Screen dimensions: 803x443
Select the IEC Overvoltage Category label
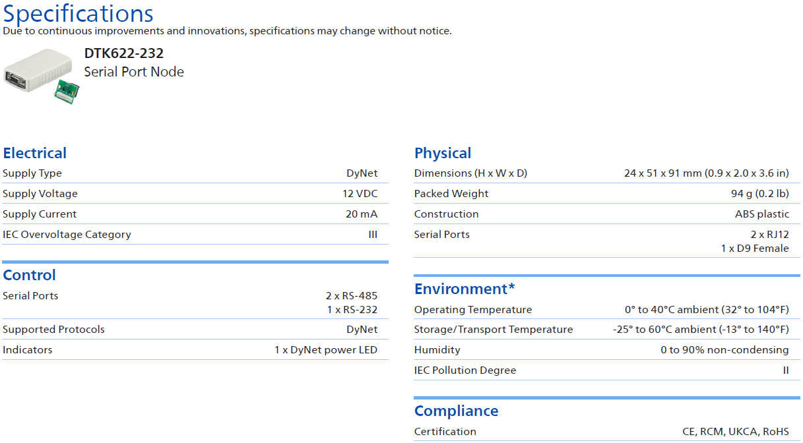tap(67, 235)
